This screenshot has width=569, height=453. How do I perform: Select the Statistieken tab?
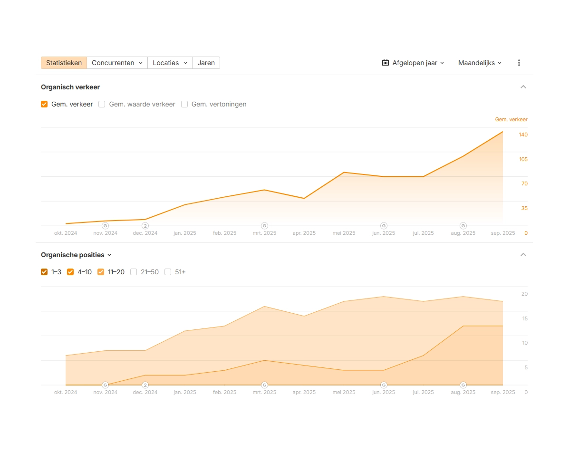[x=64, y=63]
